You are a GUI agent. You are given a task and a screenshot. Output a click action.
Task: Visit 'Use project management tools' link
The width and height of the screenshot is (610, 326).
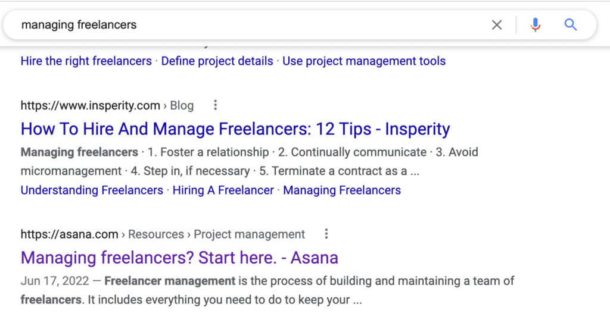(363, 61)
